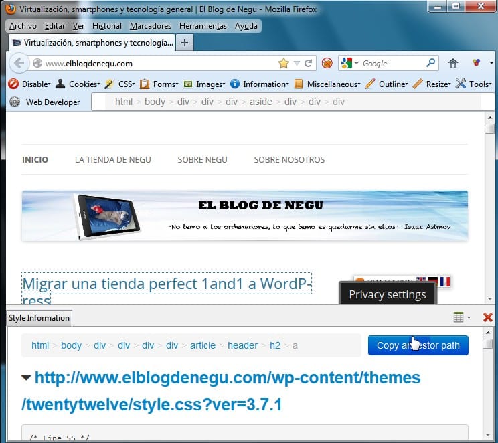Click the Web Developer gear icon
498x443 pixels.
point(15,102)
